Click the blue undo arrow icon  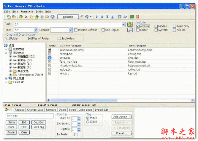[x=87, y=17]
